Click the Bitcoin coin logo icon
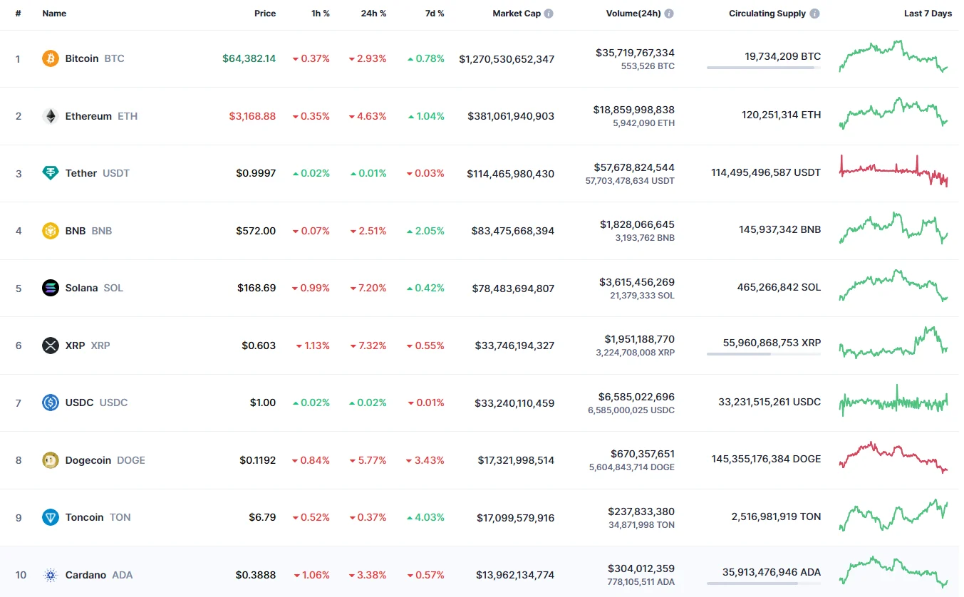 point(50,58)
